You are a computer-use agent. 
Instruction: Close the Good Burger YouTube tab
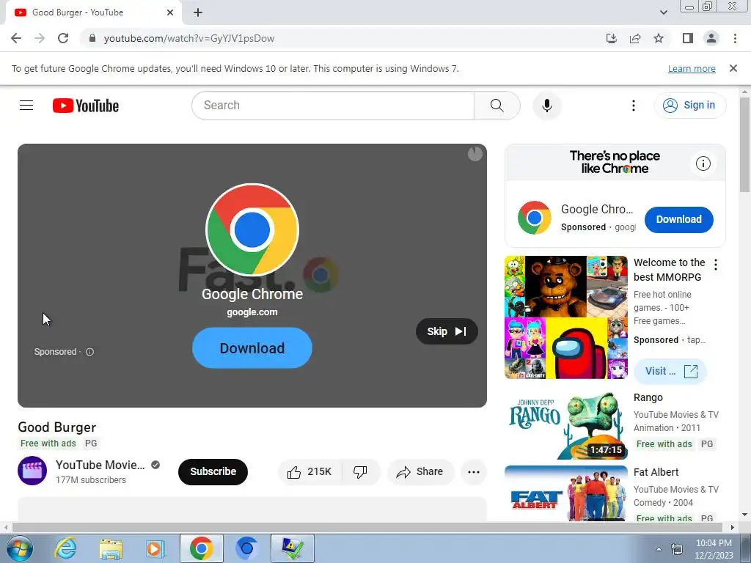tap(170, 12)
